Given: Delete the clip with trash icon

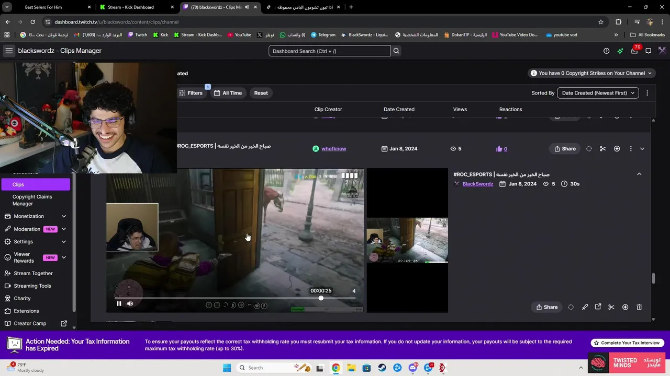Looking at the screenshot, I should (639, 307).
